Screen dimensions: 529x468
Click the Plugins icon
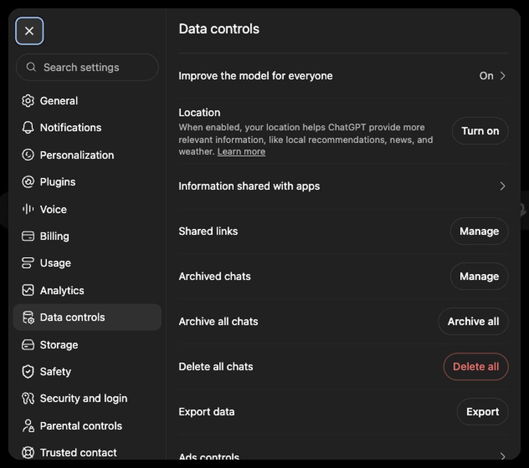28,182
